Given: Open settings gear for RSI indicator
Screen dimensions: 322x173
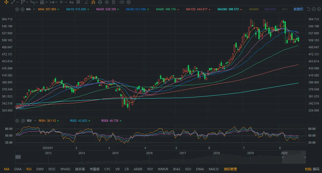Looking at the screenshot, I should click(x=17, y=121).
